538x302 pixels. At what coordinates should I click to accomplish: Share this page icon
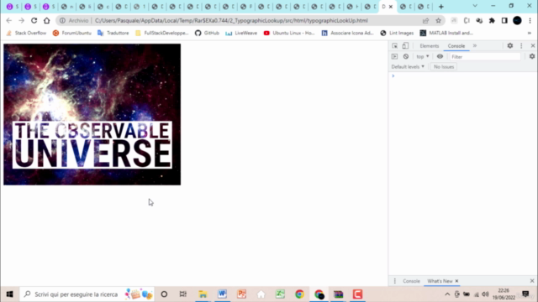pyautogui.click(x=426, y=20)
